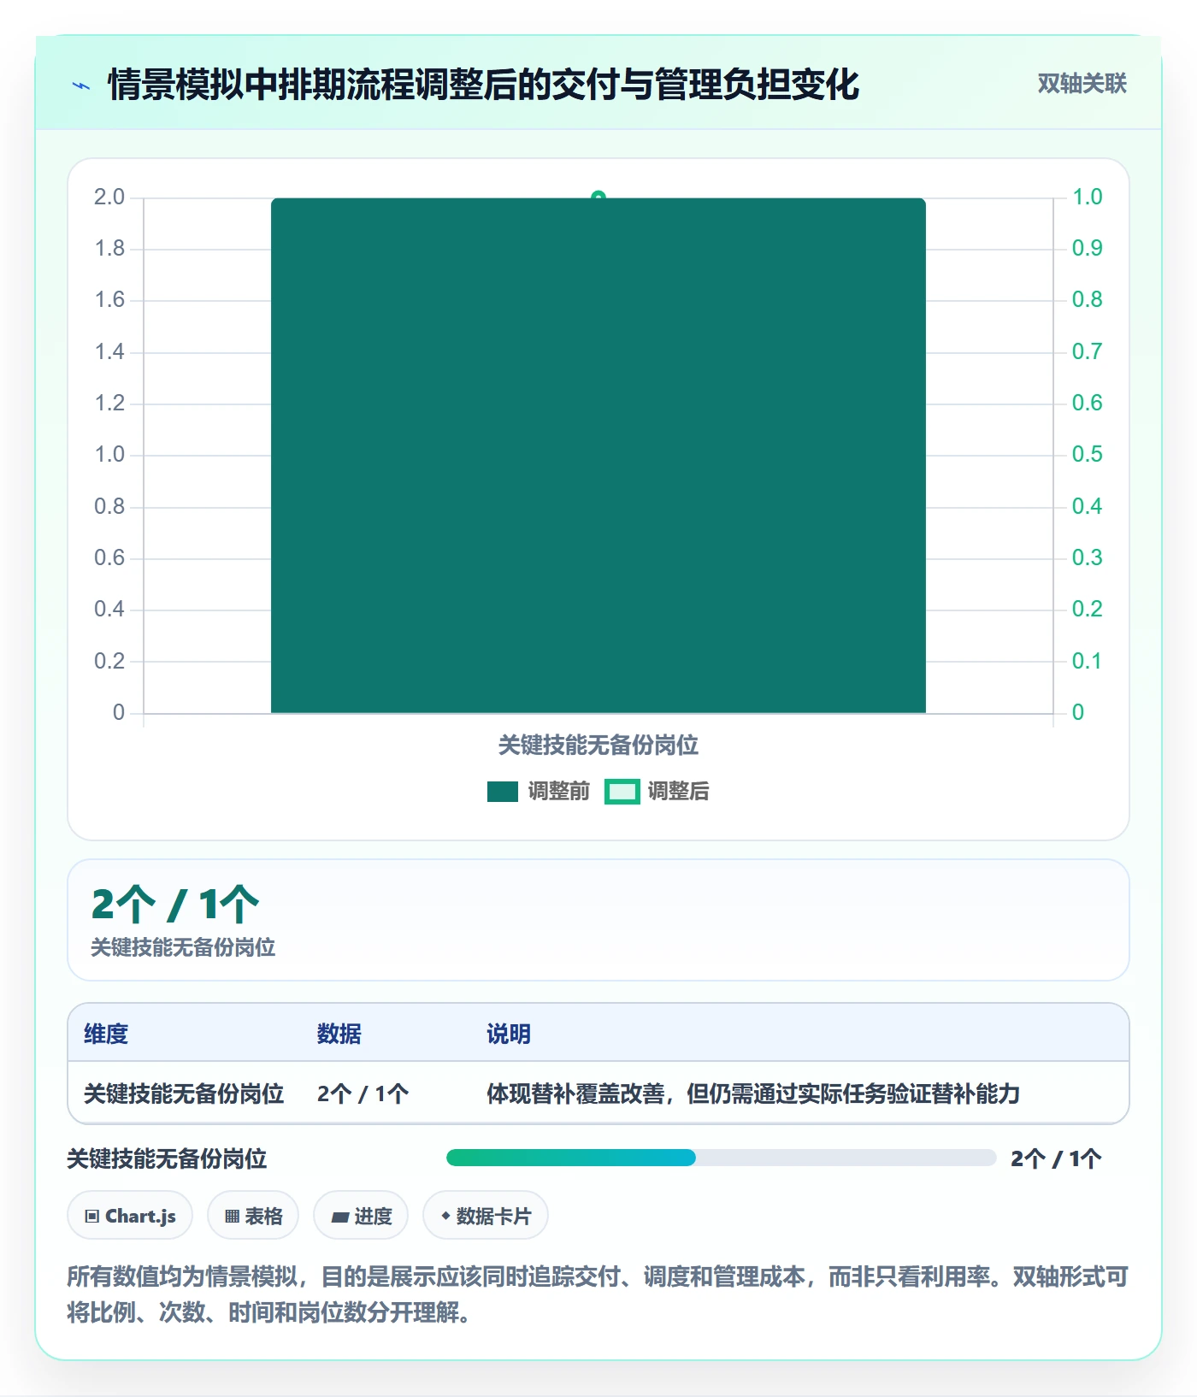Select the 表格 chip
The height and width of the screenshot is (1397, 1197).
[x=253, y=1215]
